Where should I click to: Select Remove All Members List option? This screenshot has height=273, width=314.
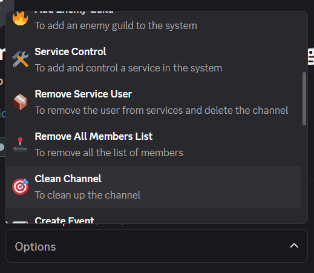[x=154, y=145]
